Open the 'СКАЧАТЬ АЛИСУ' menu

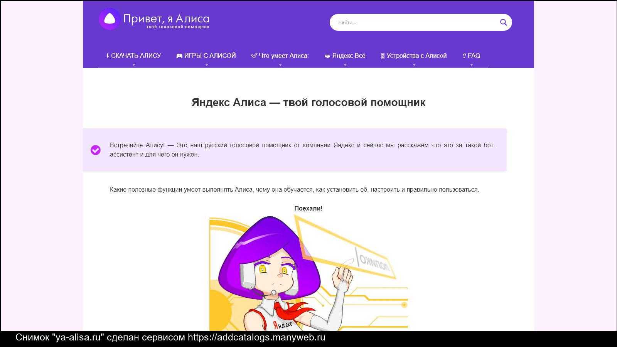(133, 56)
